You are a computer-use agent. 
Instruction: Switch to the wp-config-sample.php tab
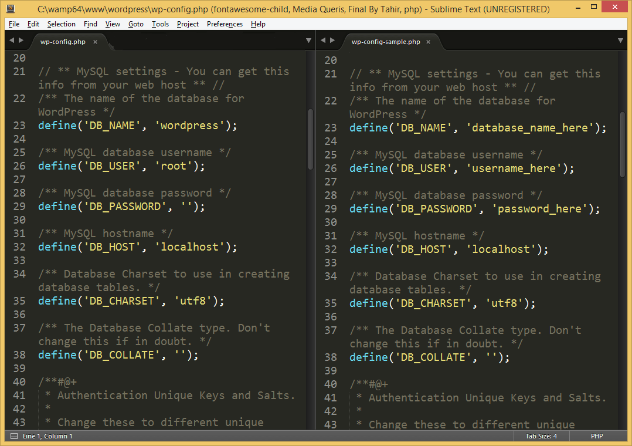tap(386, 42)
